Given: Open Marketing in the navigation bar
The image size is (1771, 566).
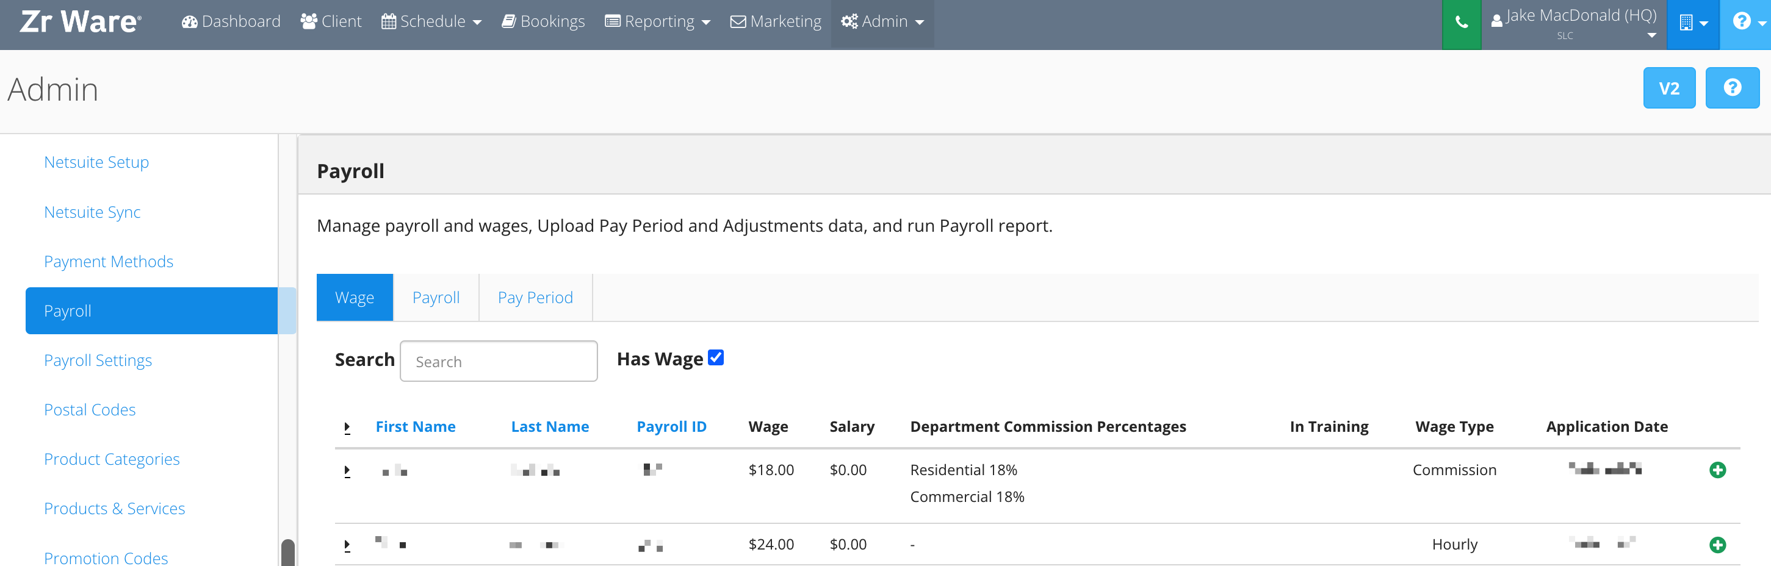Looking at the screenshot, I should tap(776, 22).
